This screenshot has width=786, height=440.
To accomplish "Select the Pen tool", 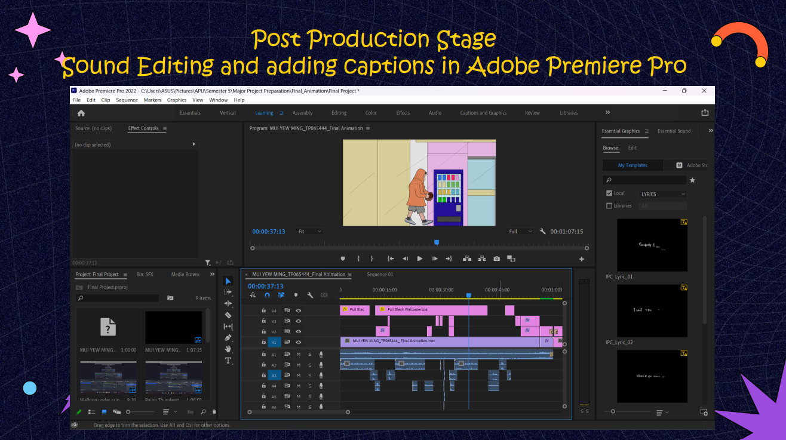I will (228, 338).
